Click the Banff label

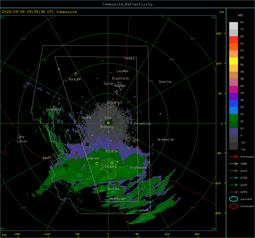pos(47,158)
